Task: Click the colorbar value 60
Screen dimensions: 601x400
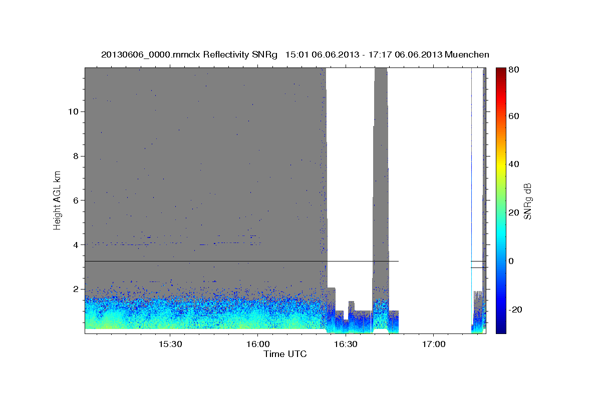Action: 514,116
